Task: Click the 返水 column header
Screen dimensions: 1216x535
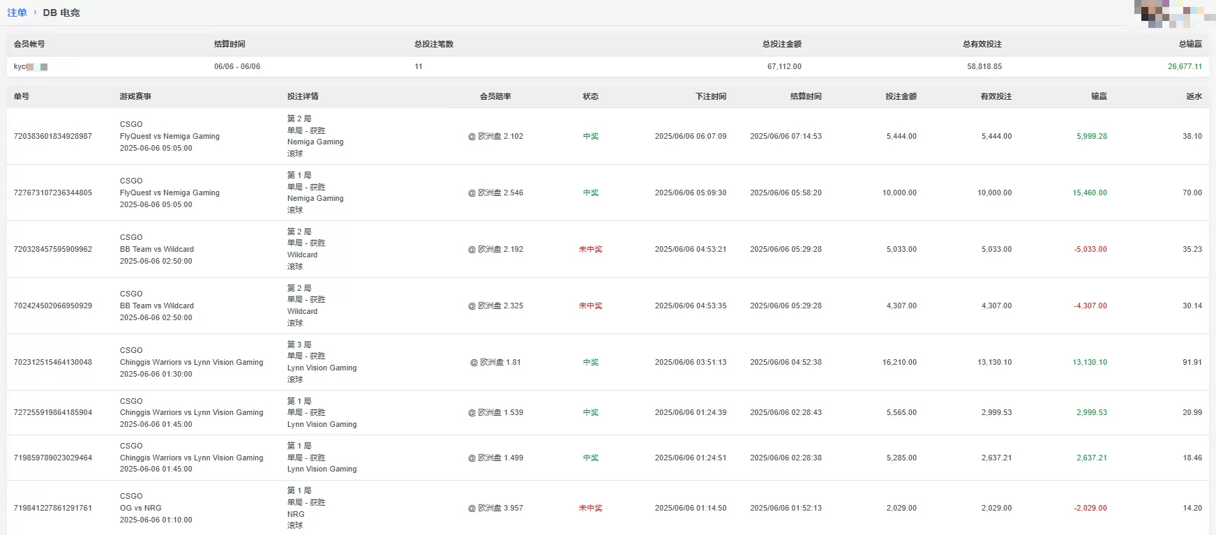Action: pyautogui.click(x=1194, y=96)
